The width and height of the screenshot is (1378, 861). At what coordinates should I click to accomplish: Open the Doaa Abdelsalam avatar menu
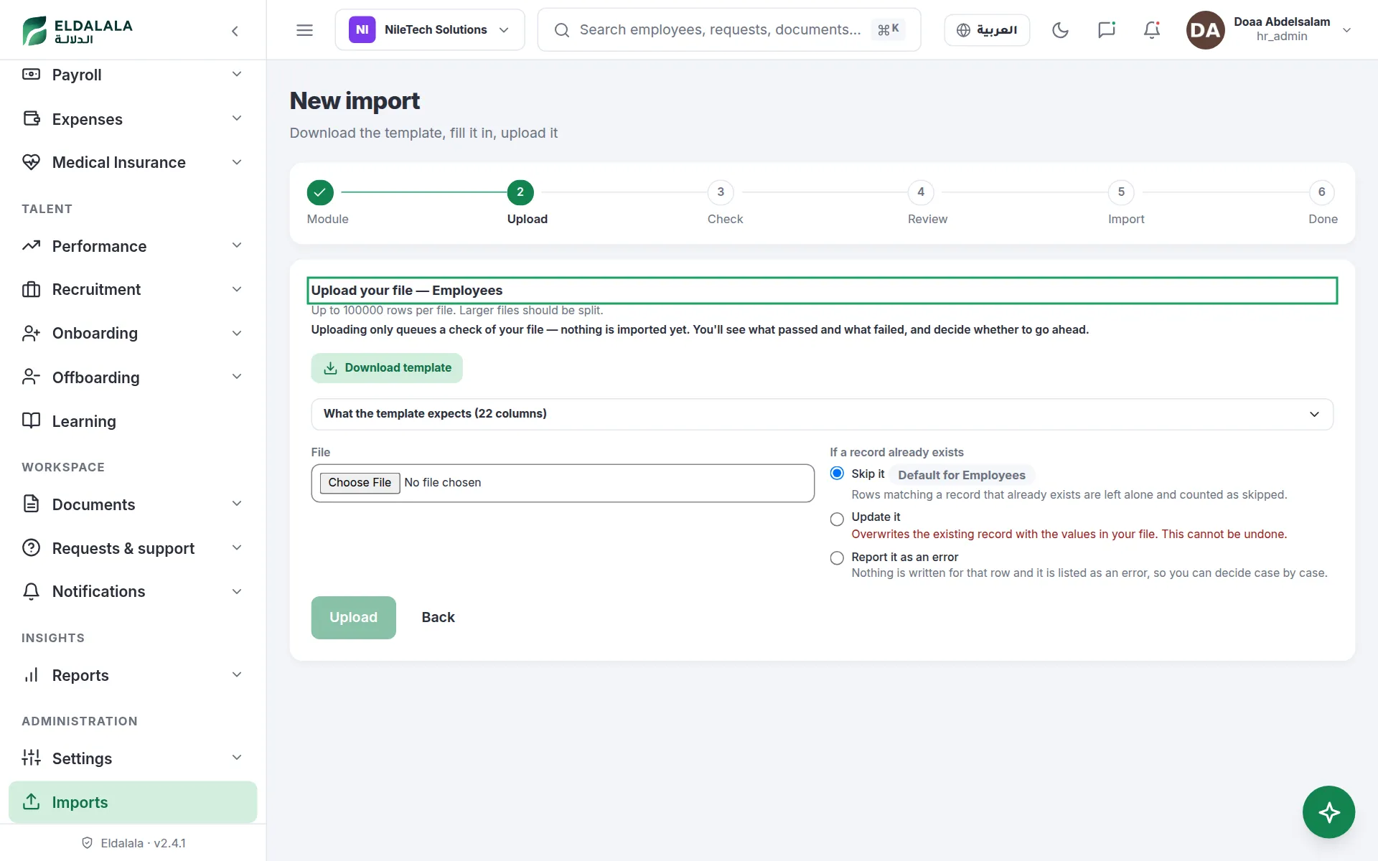1269,30
